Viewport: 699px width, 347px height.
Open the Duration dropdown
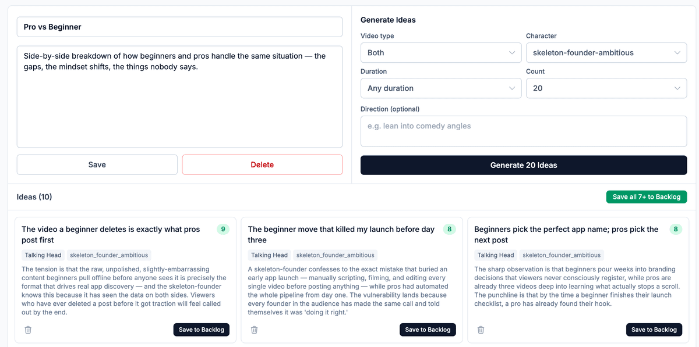[441, 88]
